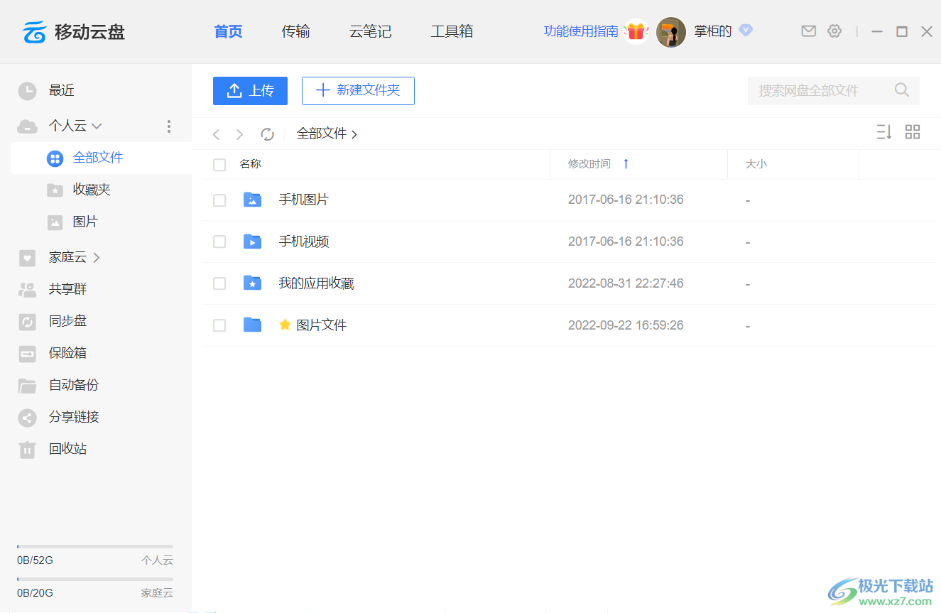The height and width of the screenshot is (613, 941).
Task: Click the search magnifier icon
Action: (902, 90)
